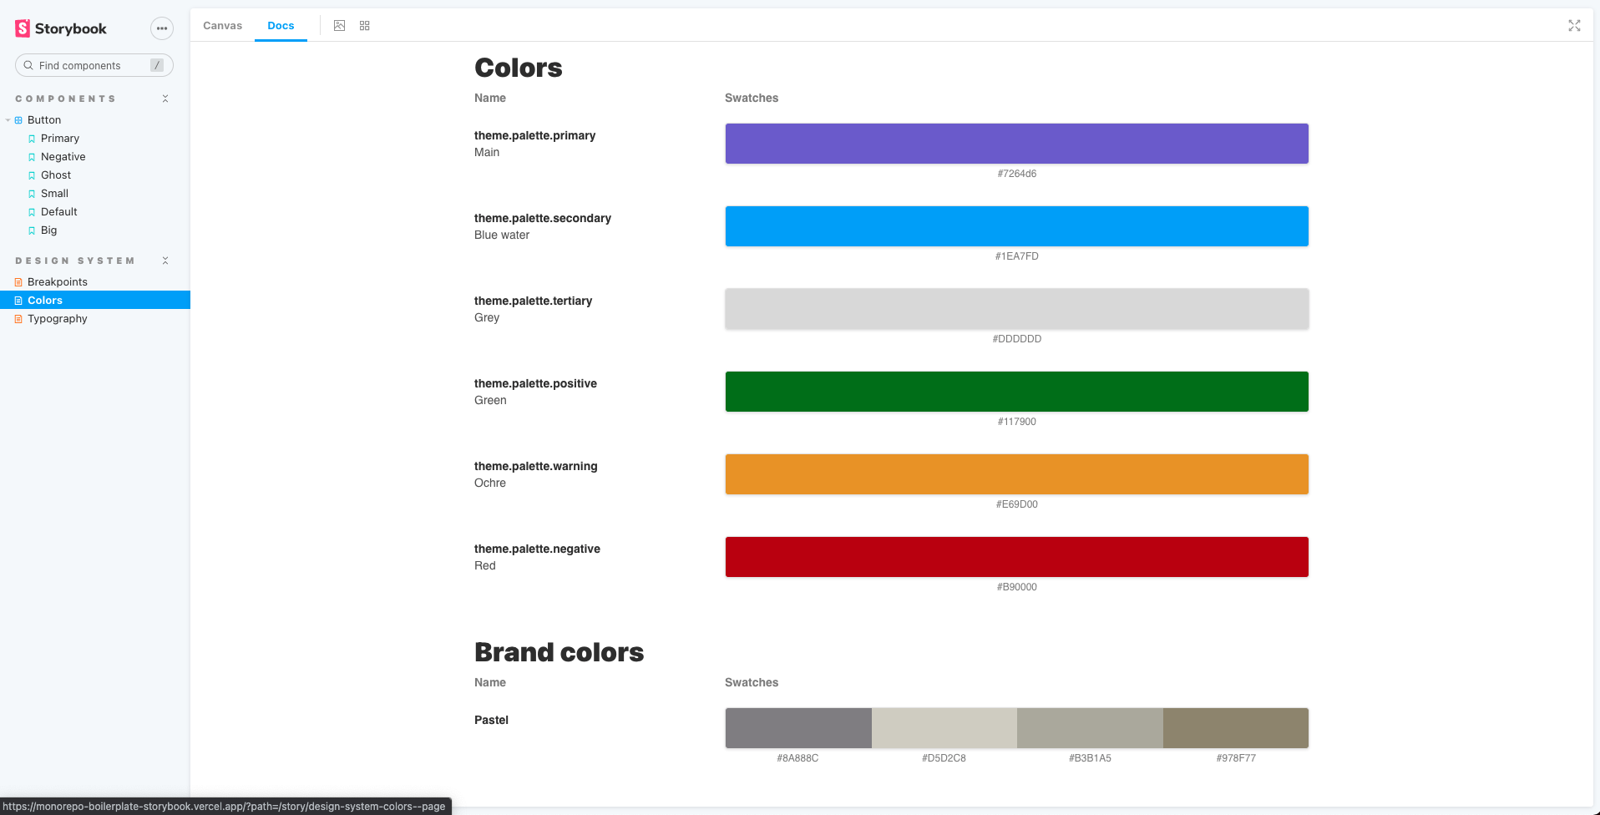Click the bookmark icon next to Small
Image resolution: width=1600 pixels, height=815 pixels.
(x=32, y=194)
